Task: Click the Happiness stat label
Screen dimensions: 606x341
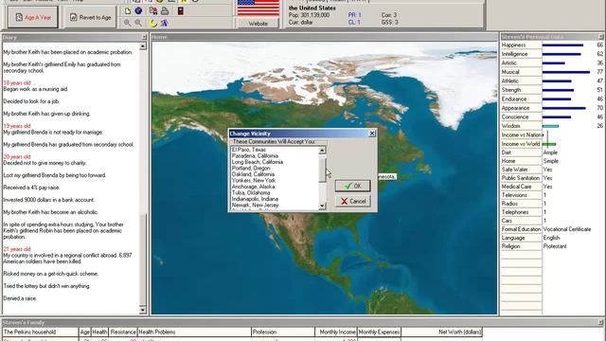Action: pyautogui.click(x=513, y=45)
